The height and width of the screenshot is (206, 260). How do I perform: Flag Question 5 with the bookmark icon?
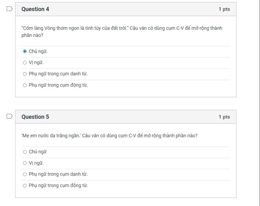point(9,116)
